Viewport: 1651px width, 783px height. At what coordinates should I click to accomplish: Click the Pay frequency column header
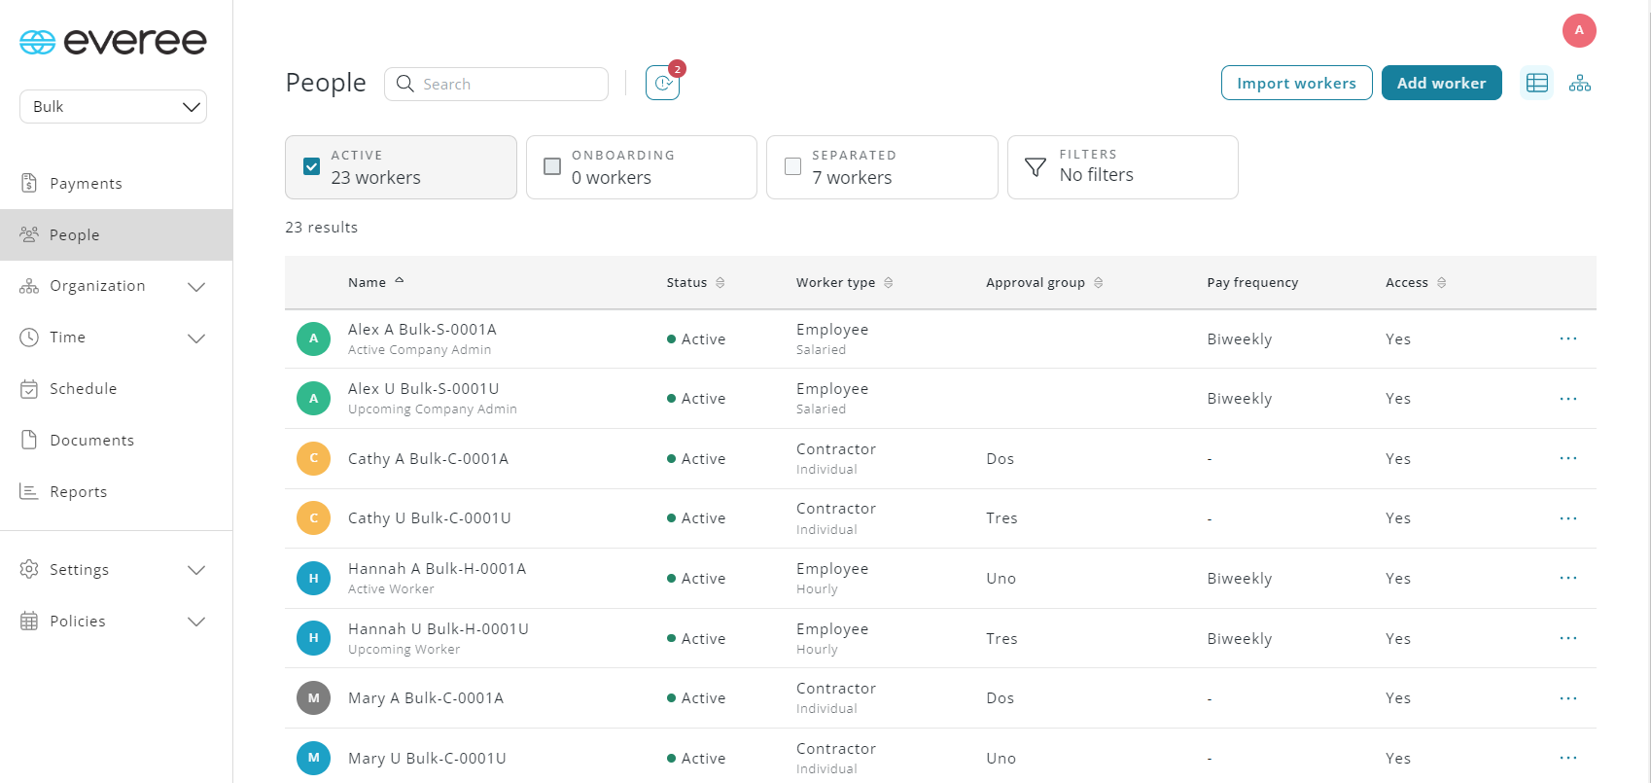coord(1252,283)
